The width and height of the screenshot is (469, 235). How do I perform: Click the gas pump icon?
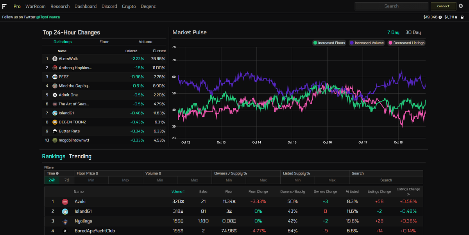(462, 17)
